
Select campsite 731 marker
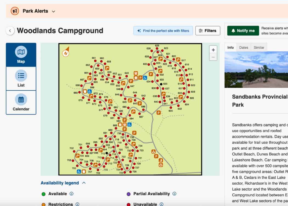tap(136, 158)
